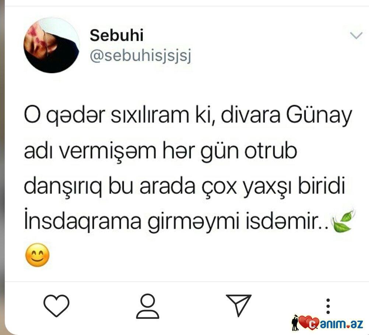The height and width of the screenshot is (335, 369).
Task: Click the tweet line starting with adı
Action: coord(161,151)
